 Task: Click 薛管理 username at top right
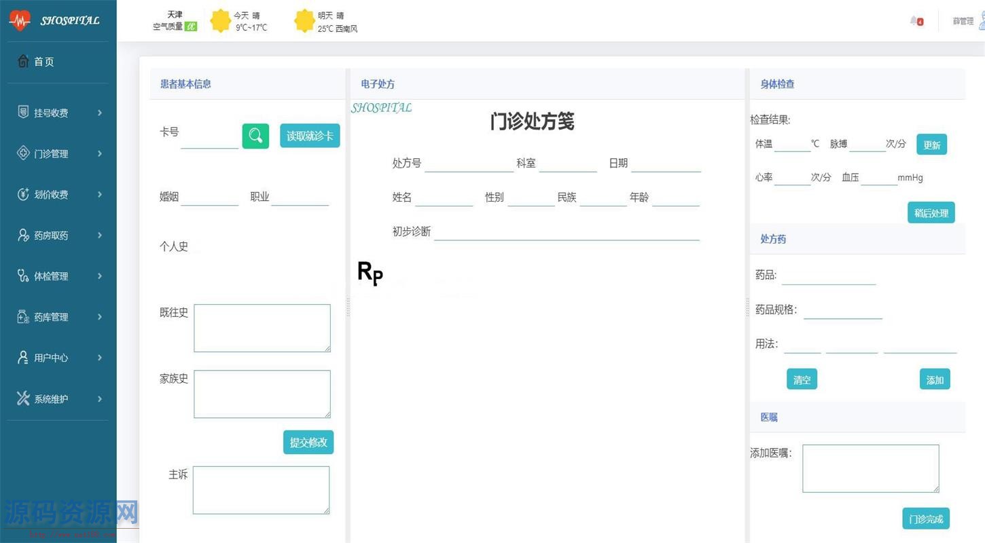click(x=963, y=21)
